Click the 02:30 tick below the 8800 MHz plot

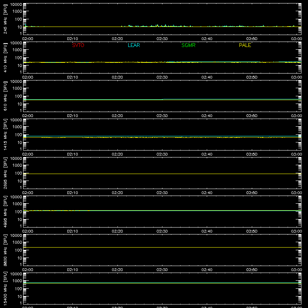[162, 270]
